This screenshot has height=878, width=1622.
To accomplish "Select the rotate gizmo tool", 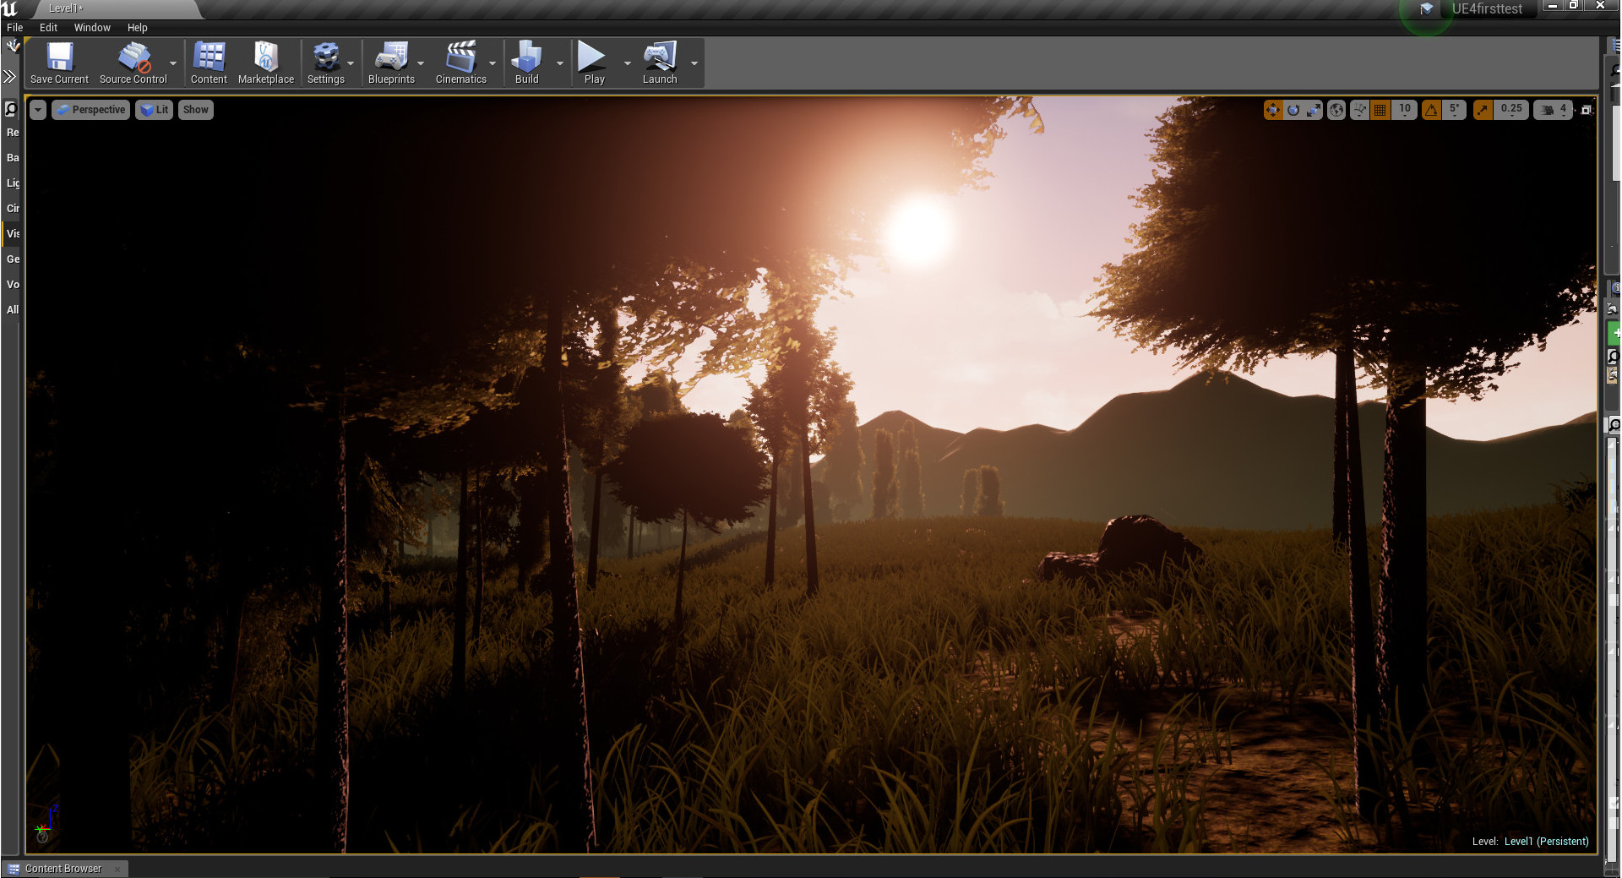I will (x=1293, y=110).
